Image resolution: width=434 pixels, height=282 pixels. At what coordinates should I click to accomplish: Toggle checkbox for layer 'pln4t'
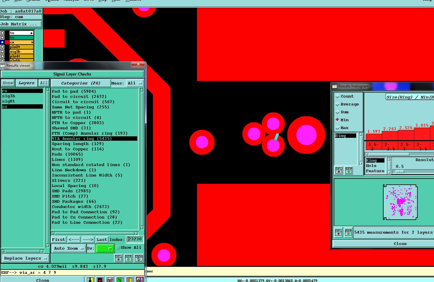pyautogui.click(x=2, y=56)
